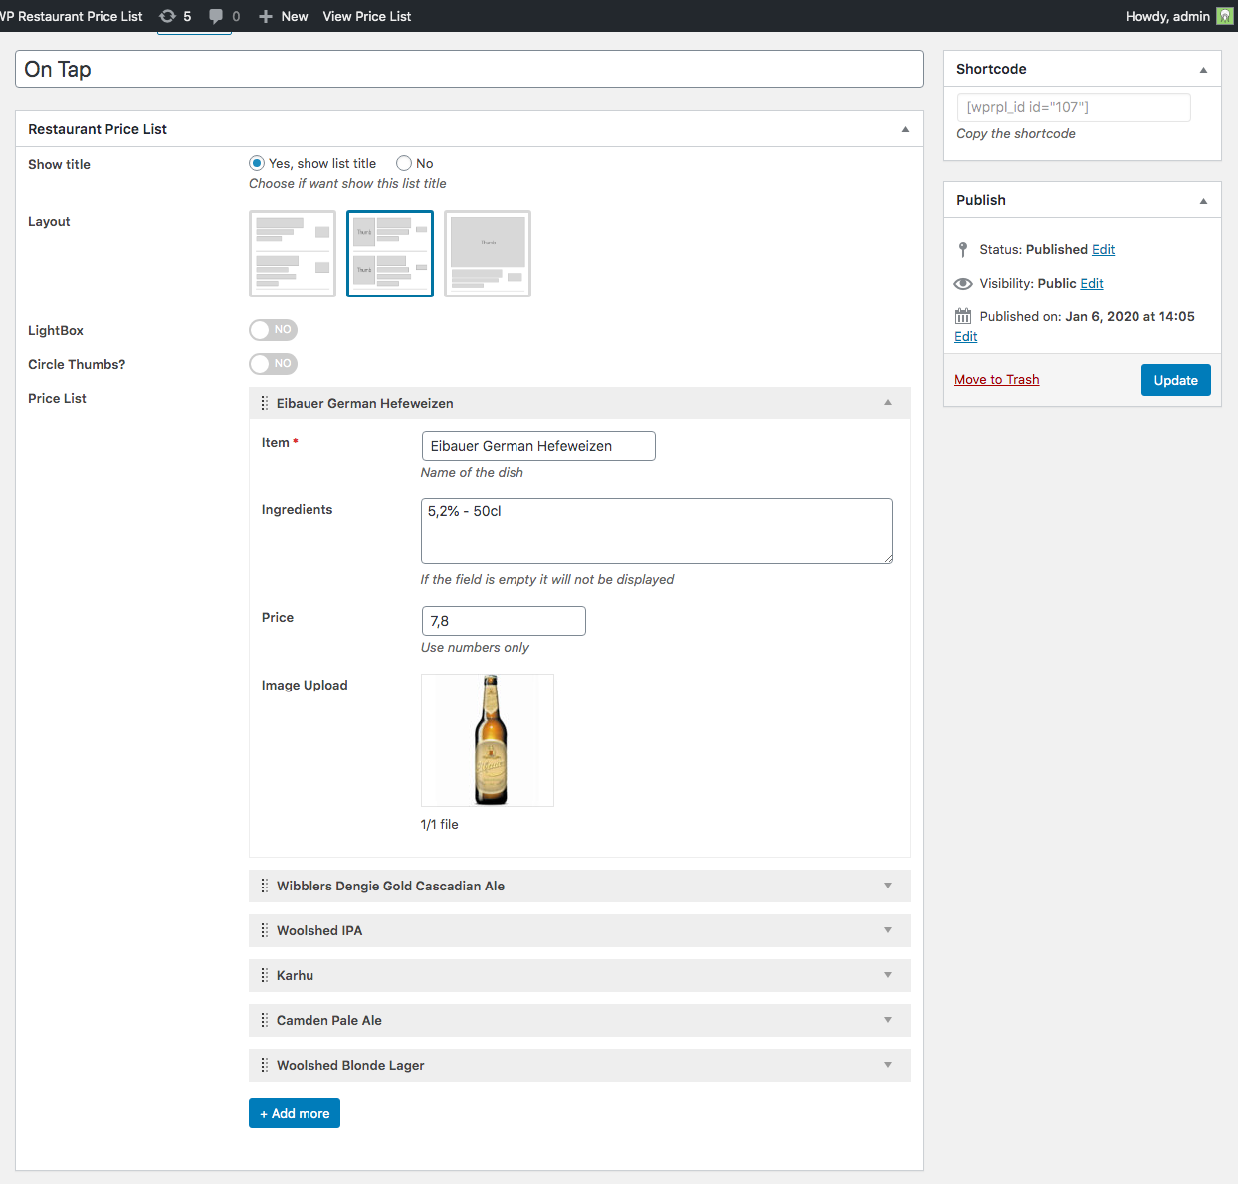The image size is (1238, 1184).
Task: Open comments bubble icon in admin bar
Action: pyautogui.click(x=216, y=16)
